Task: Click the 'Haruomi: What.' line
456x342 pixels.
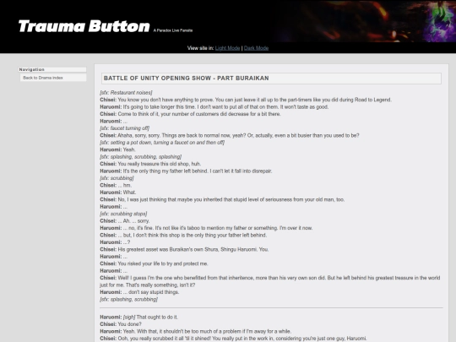Action: 117,193
